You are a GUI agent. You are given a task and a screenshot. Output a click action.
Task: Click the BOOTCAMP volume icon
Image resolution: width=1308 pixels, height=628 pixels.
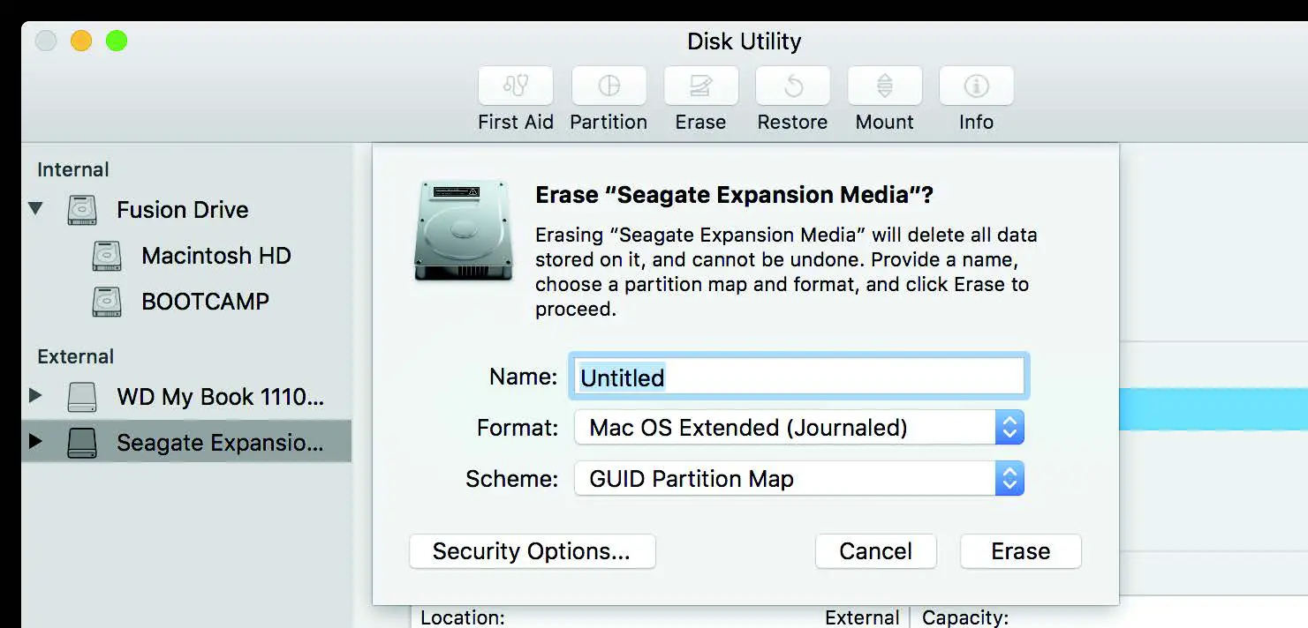(x=107, y=302)
